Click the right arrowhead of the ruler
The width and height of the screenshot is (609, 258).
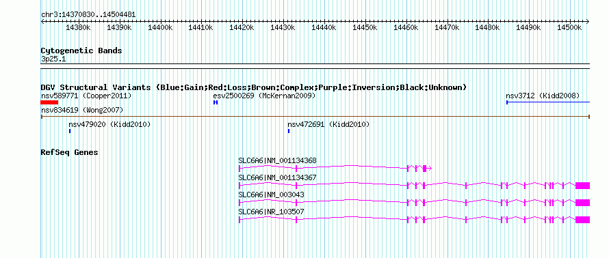(x=588, y=21)
